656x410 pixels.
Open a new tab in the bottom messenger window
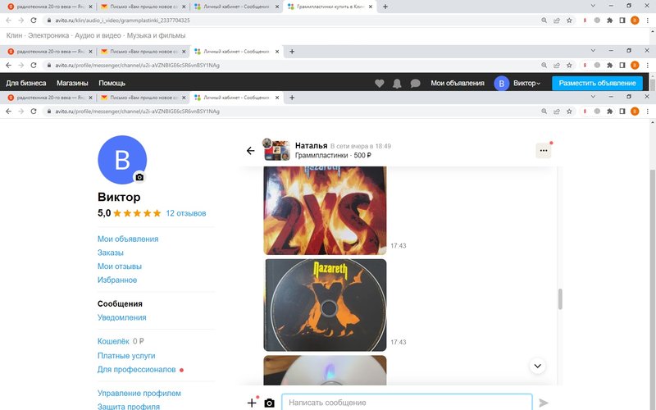(292, 98)
